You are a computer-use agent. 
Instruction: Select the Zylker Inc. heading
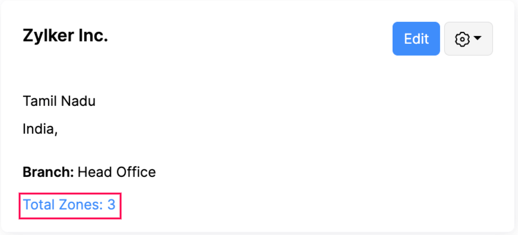pyautogui.click(x=65, y=36)
